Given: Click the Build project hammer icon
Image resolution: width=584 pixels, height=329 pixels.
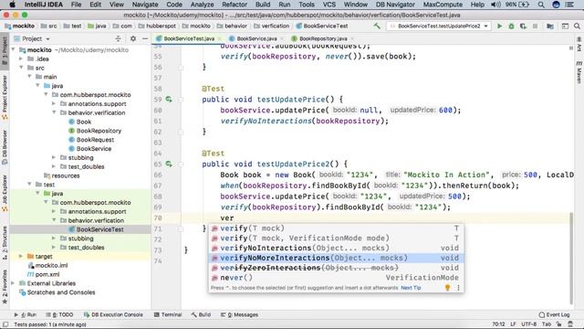Looking at the screenshot, I should (x=377, y=27).
